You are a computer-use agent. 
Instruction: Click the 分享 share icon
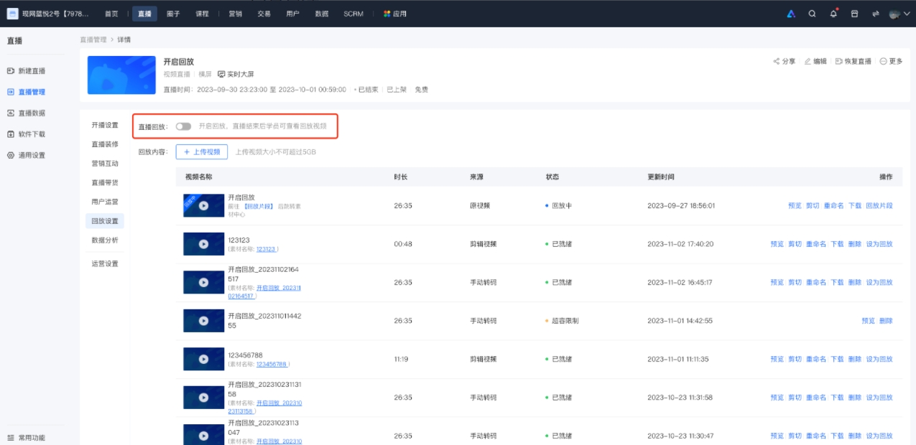(784, 62)
